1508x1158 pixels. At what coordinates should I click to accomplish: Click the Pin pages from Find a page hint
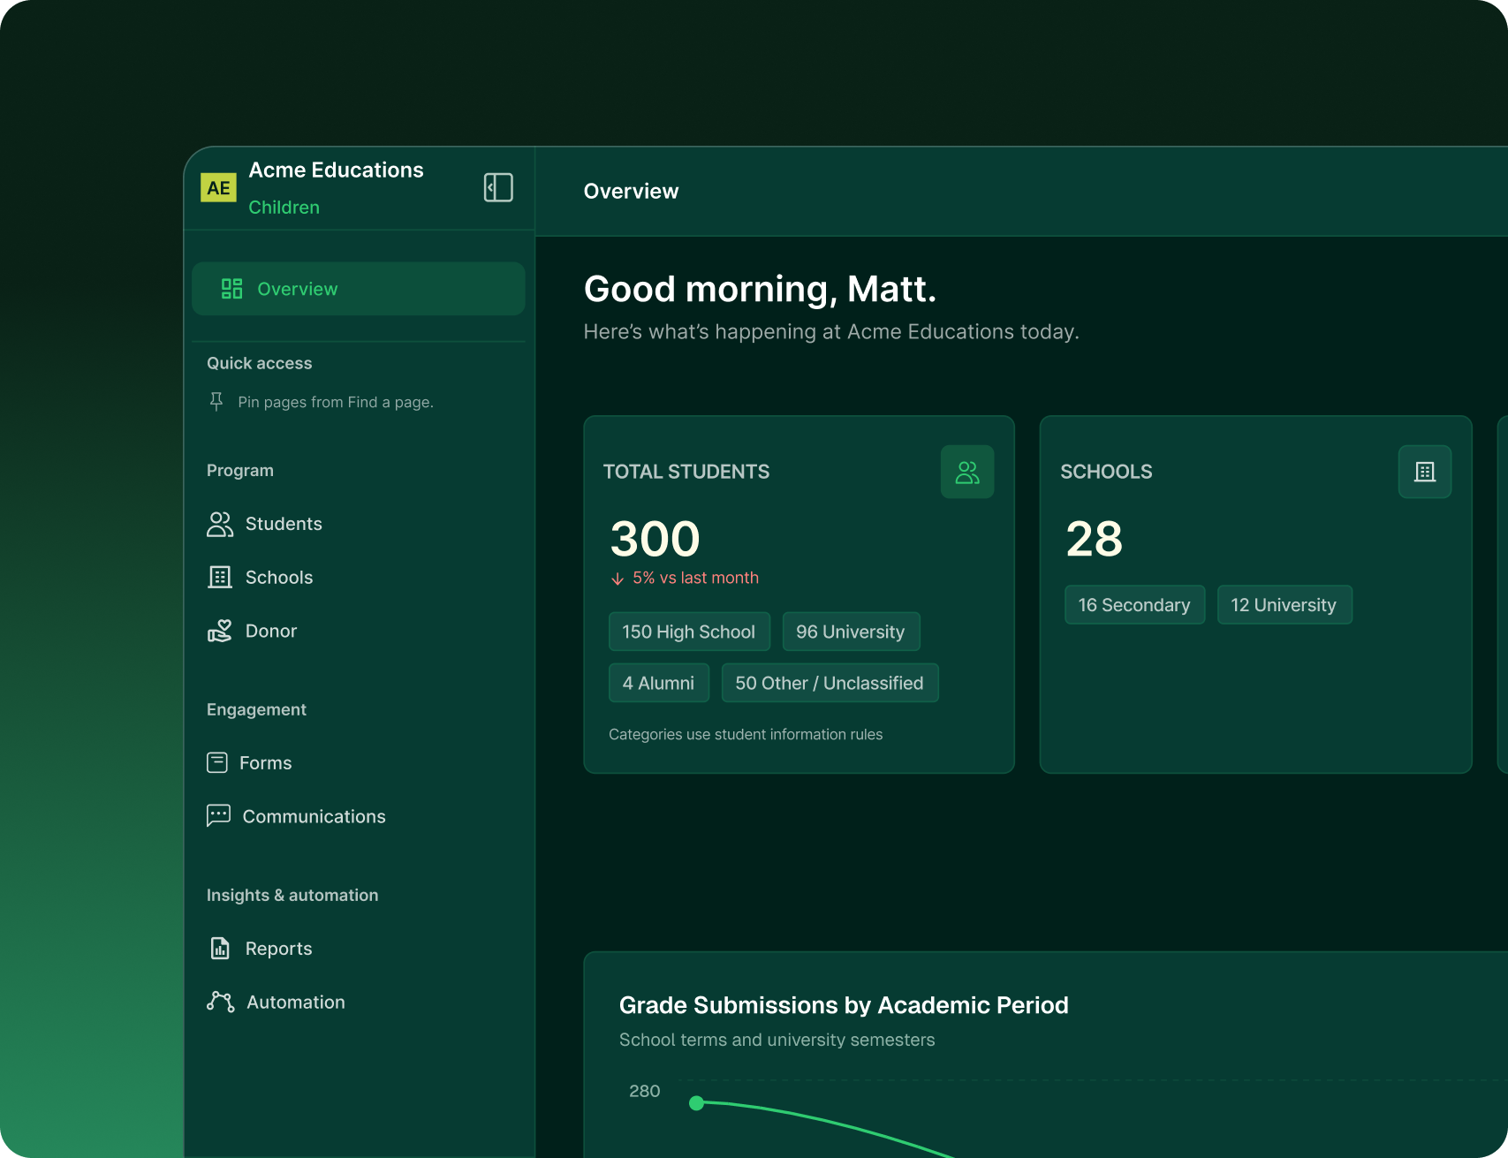(x=336, y=402)
